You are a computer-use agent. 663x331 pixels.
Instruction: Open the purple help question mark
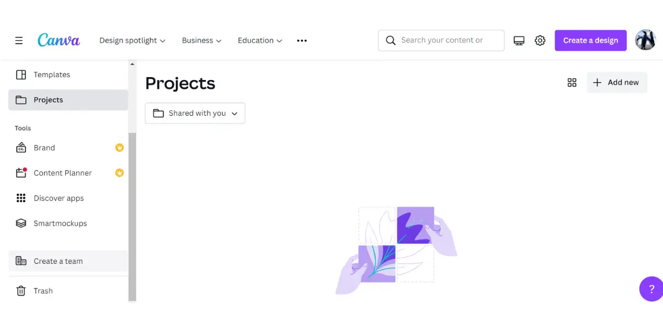651,289
